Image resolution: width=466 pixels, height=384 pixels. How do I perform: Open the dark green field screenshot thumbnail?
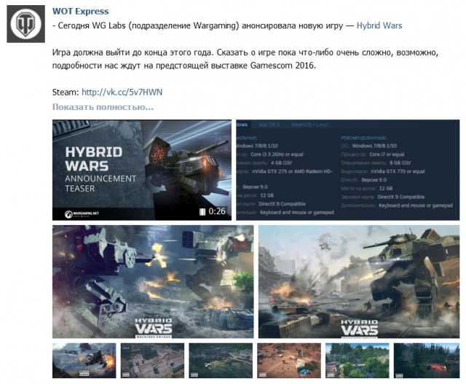pos(221,361)
